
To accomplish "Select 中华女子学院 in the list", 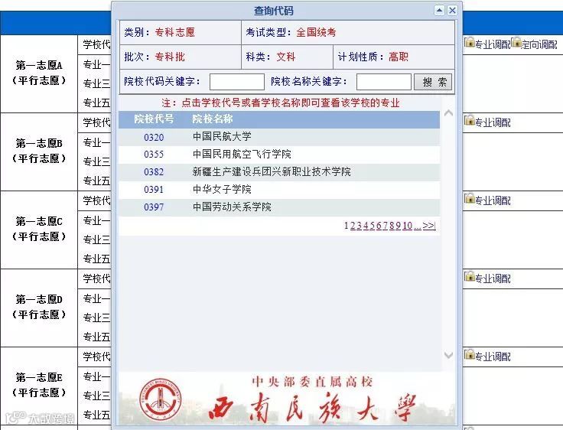I will click(222, 189).
